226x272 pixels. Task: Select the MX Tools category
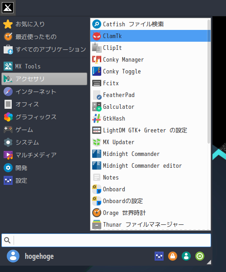[x=44, y=66]
